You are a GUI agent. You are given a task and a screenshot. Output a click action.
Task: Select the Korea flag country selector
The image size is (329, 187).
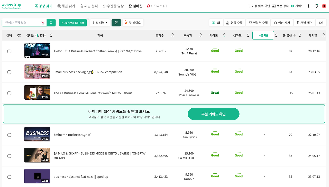coord(43,23)
